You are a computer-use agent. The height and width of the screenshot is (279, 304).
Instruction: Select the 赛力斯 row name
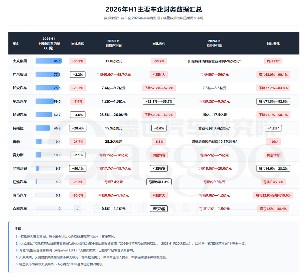(x=18, y=155)
